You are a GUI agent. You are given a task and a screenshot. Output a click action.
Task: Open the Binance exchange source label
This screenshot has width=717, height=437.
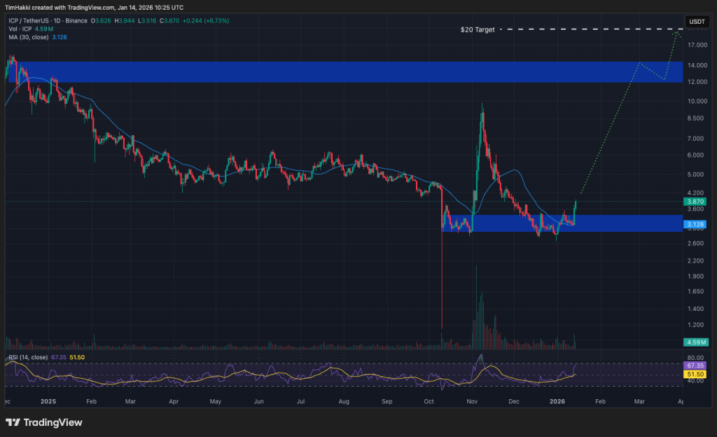coord(76,20)
